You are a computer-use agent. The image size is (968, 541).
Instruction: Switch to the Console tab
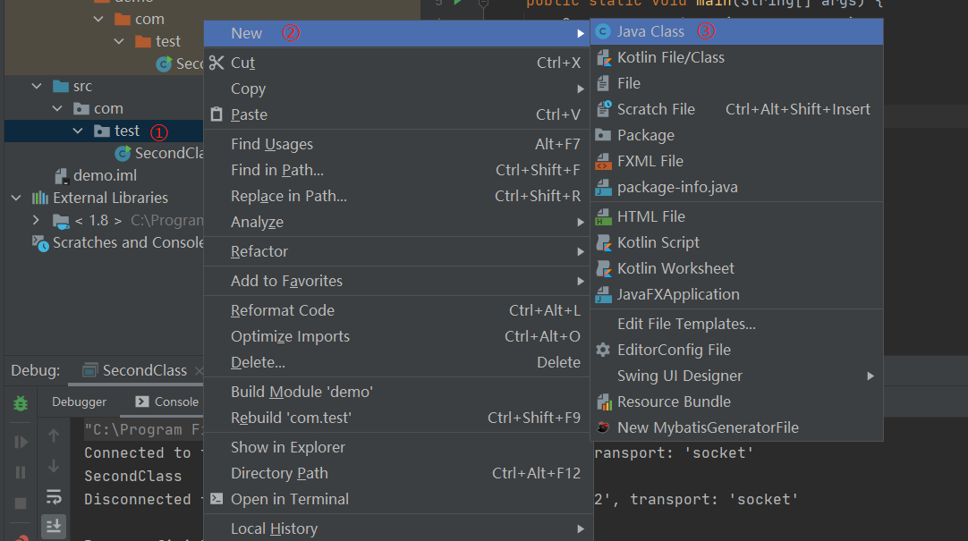pyautogui.click(x=168, y=402)
